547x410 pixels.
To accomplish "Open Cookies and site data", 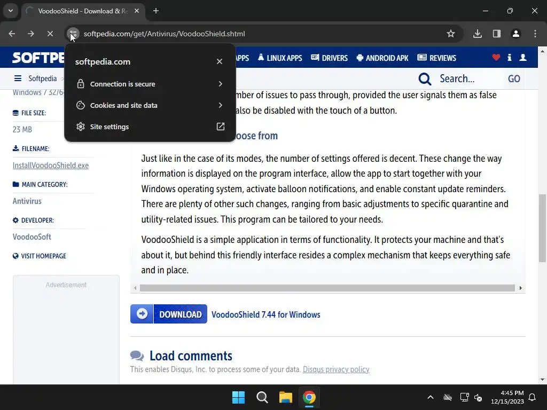I will [150, 105].
